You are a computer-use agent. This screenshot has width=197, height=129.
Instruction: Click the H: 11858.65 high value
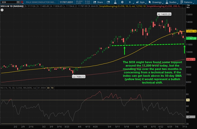click(x=56, y=6)
